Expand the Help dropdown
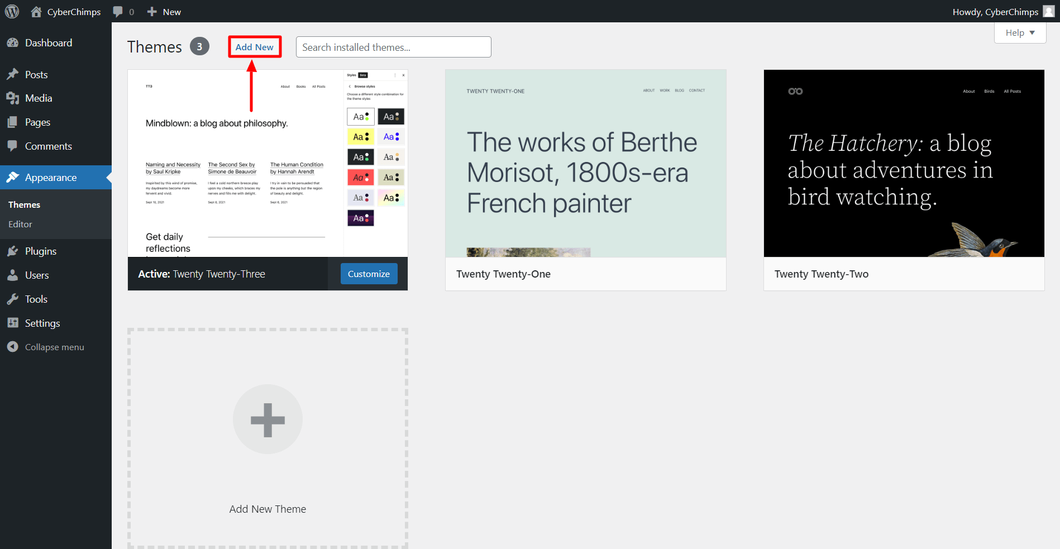This screenshot has width=1060, height=549. pos(1020,32)
